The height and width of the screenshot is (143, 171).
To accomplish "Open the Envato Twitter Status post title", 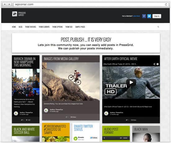I will point(83,128).
